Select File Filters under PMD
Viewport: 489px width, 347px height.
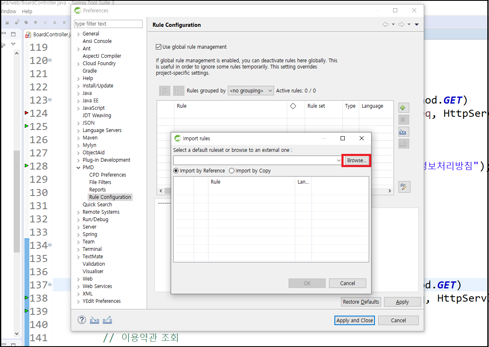click(100, 182)
